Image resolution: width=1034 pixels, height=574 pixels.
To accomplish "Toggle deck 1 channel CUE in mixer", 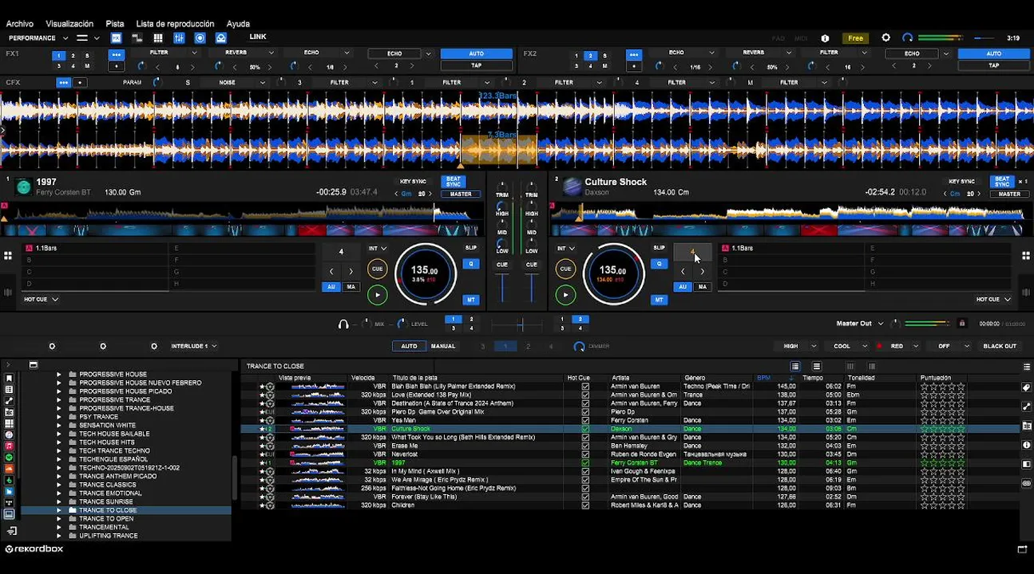I will click(x=502, y=265).
